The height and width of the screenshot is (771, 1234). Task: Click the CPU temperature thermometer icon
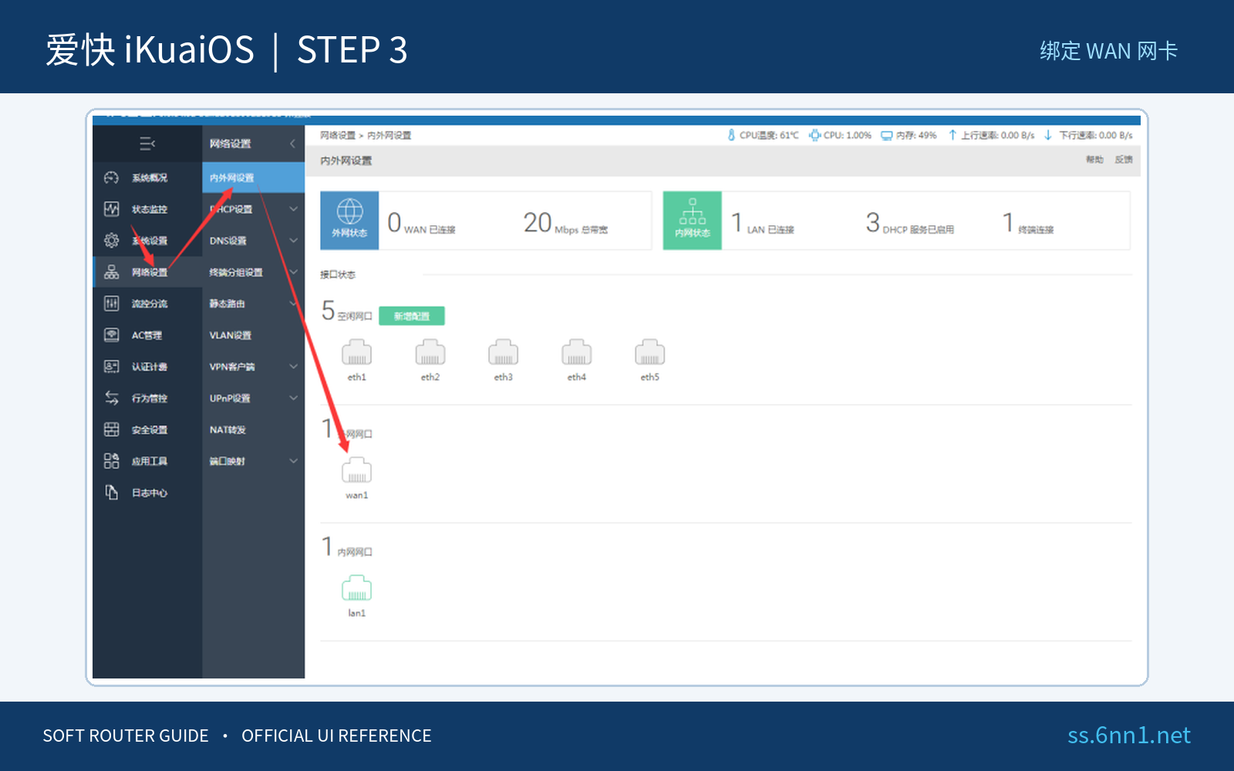click(731, 136)
